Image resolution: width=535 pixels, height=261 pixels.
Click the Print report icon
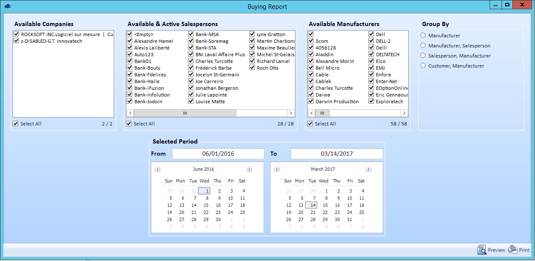pos(513,250)
